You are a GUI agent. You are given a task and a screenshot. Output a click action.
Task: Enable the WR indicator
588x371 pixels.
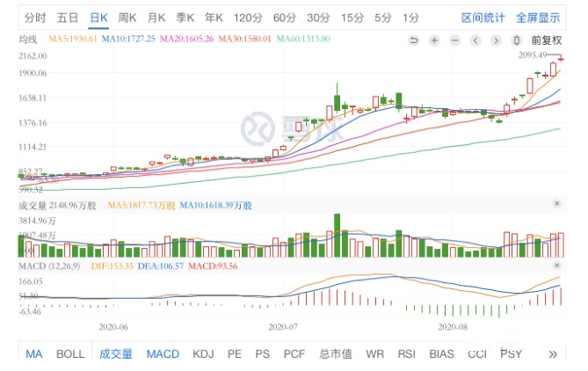374,354
